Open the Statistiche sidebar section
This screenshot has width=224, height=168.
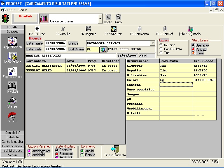pyautogui.click(x=12, y=137)
